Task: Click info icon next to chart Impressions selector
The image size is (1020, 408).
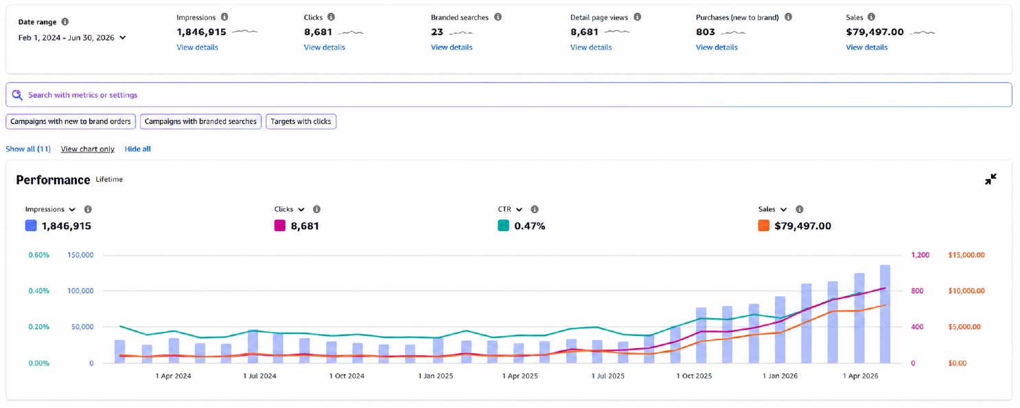Action: pos(88,209)
